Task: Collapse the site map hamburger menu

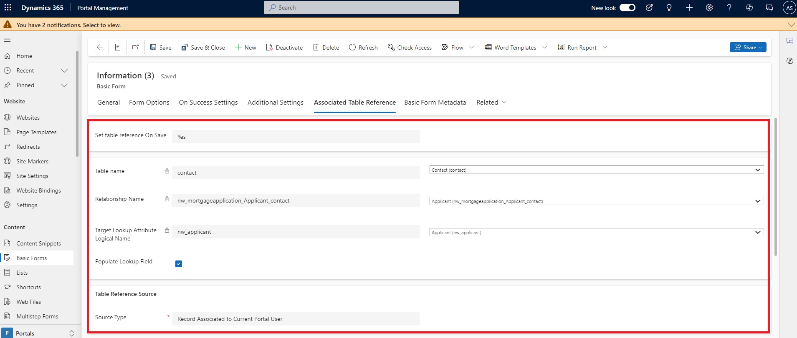Action: [7, 40]
